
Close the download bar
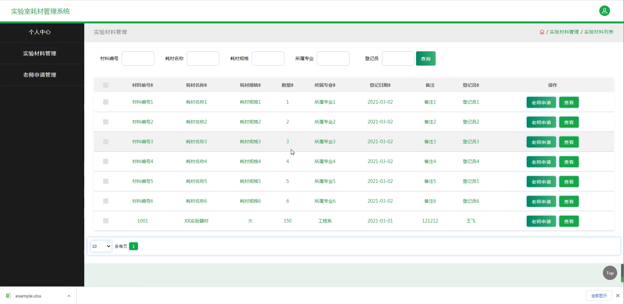pyautogui.click(x=618, y=296)
